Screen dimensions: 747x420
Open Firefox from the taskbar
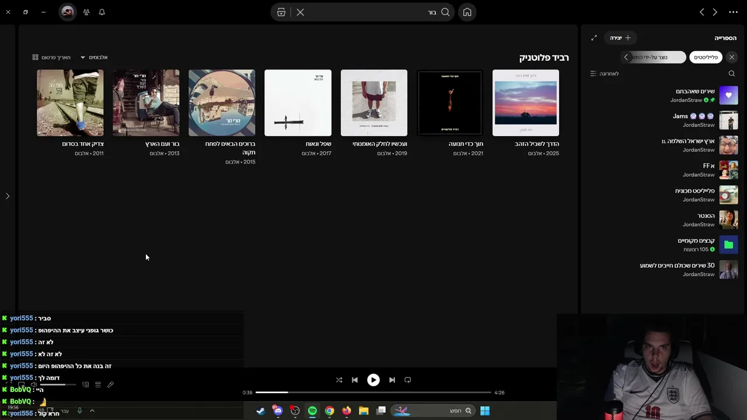[x=347, y=411]
